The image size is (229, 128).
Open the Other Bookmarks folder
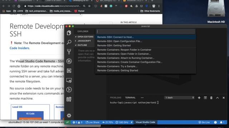click(150, 11)
